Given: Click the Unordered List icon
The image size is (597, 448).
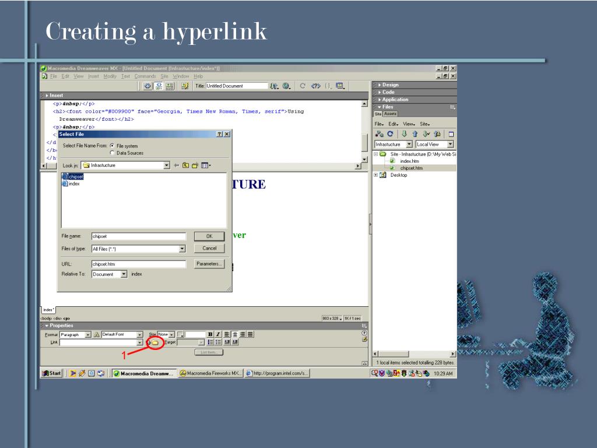Looking at the screenshot, I should click(x=210, y=342).
